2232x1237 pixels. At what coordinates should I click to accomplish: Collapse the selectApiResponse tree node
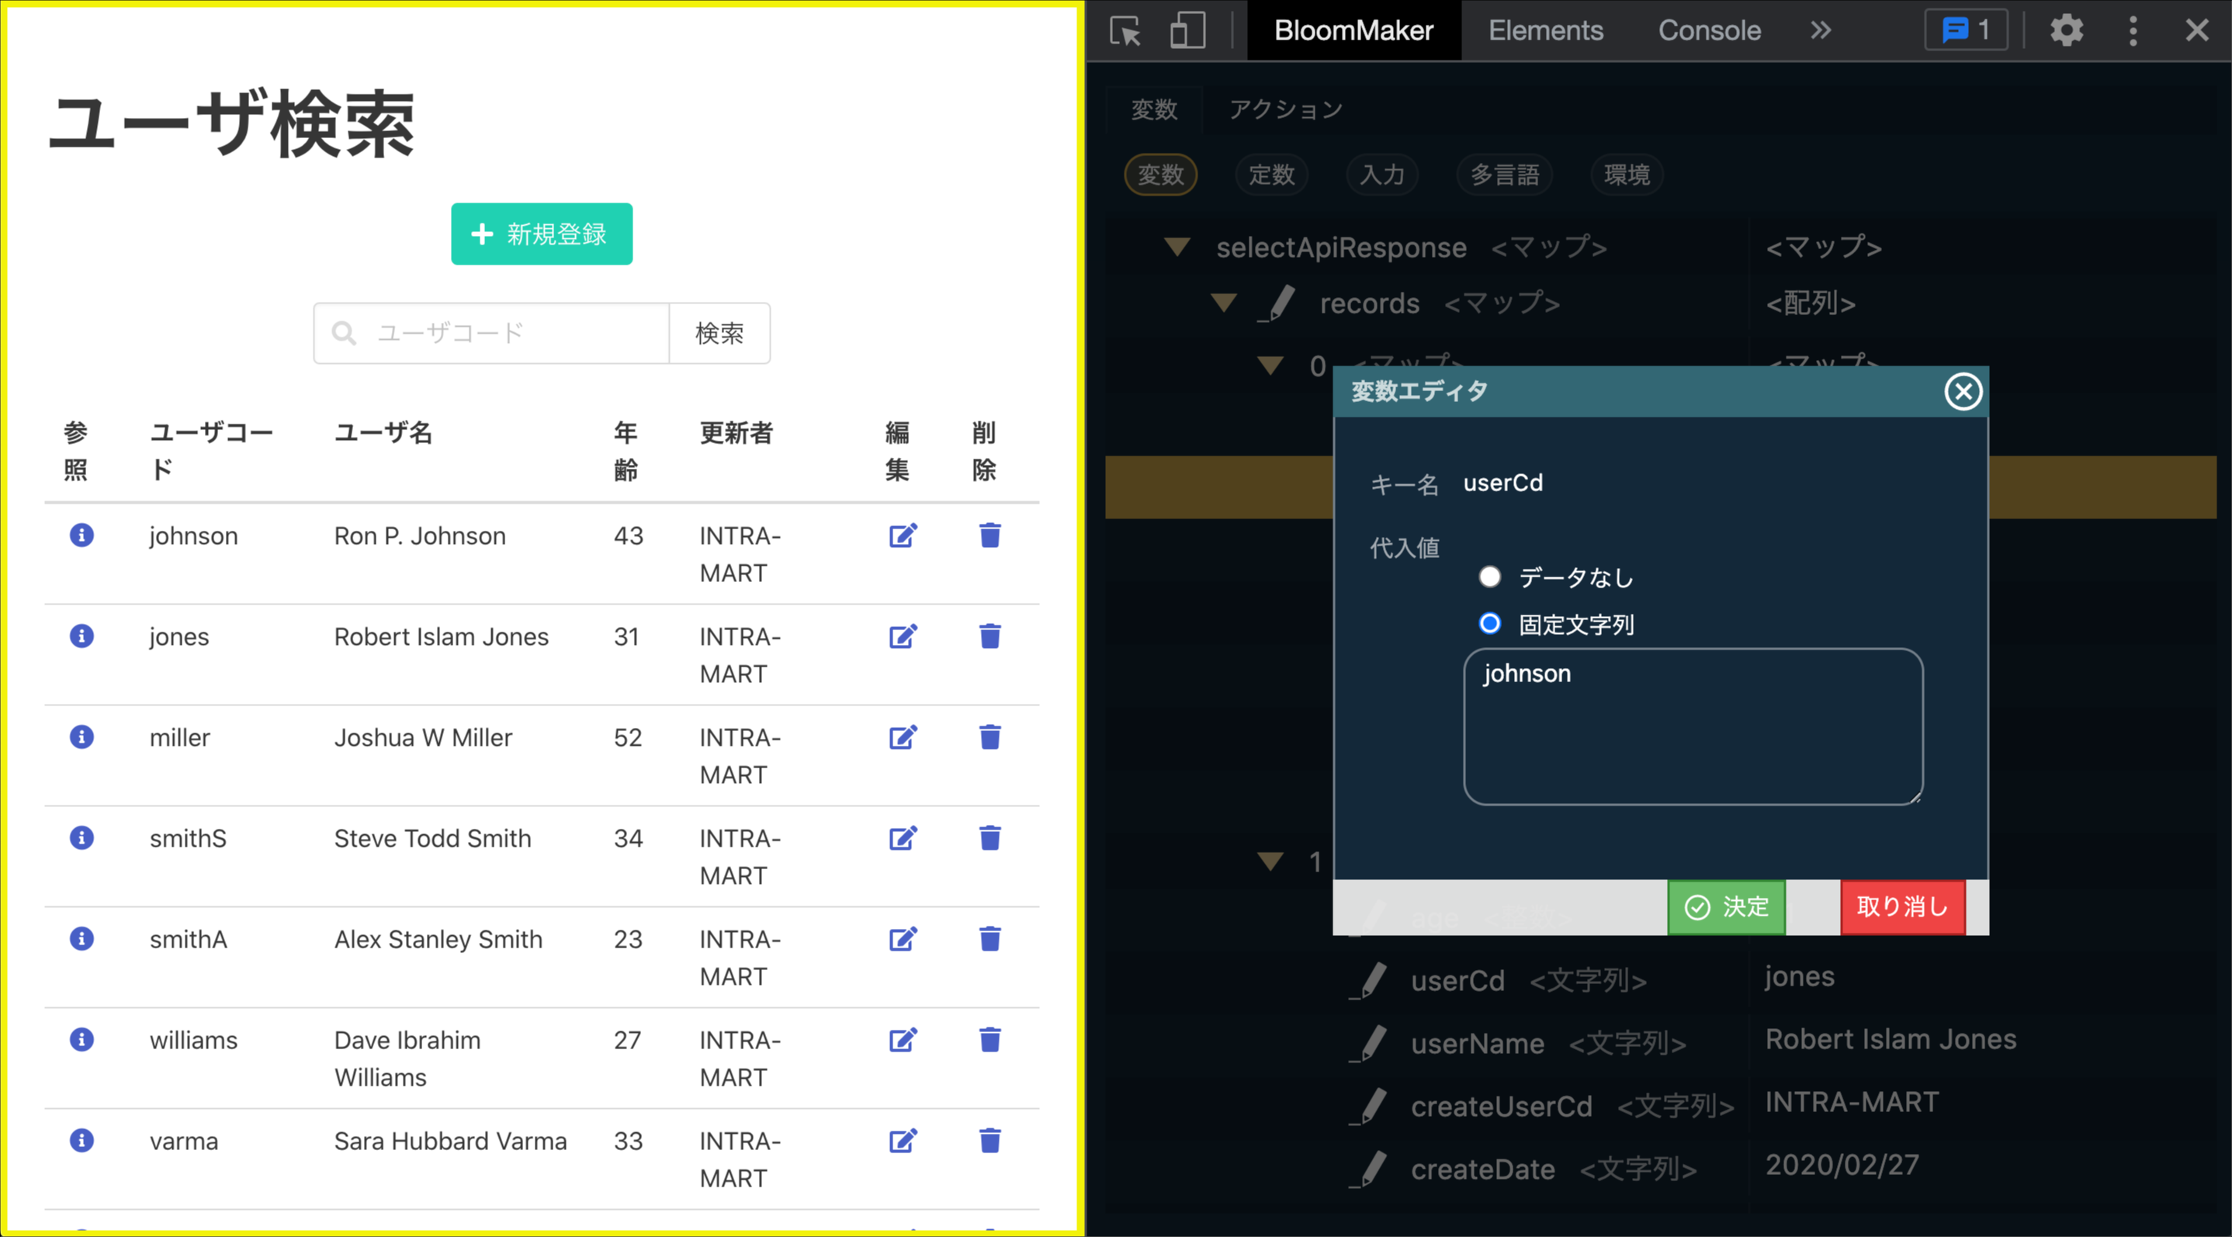1177,248
